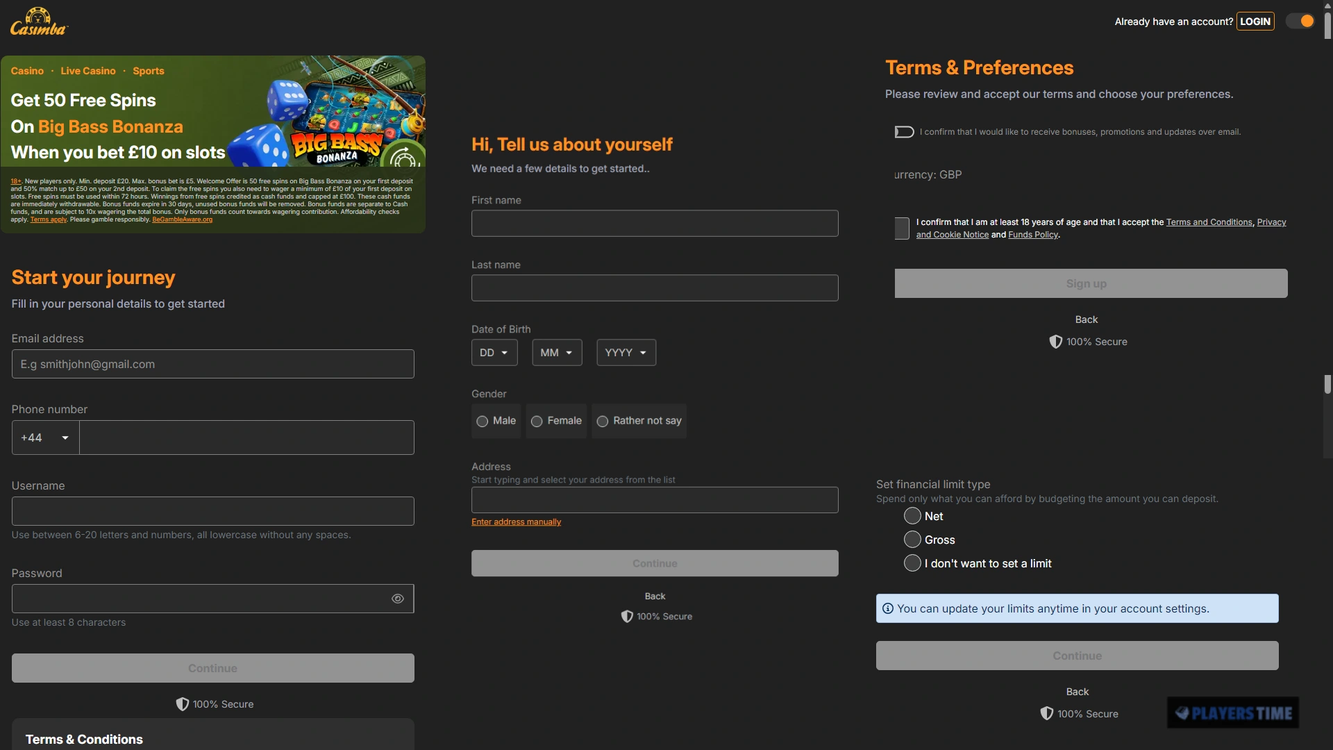1333x750 pixels.
Task: Click the LOGIN button
Action: tap(1255, 22)
